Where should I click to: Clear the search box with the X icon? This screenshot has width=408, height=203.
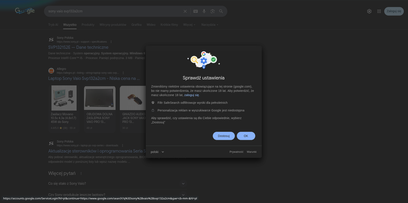(185, 11)
